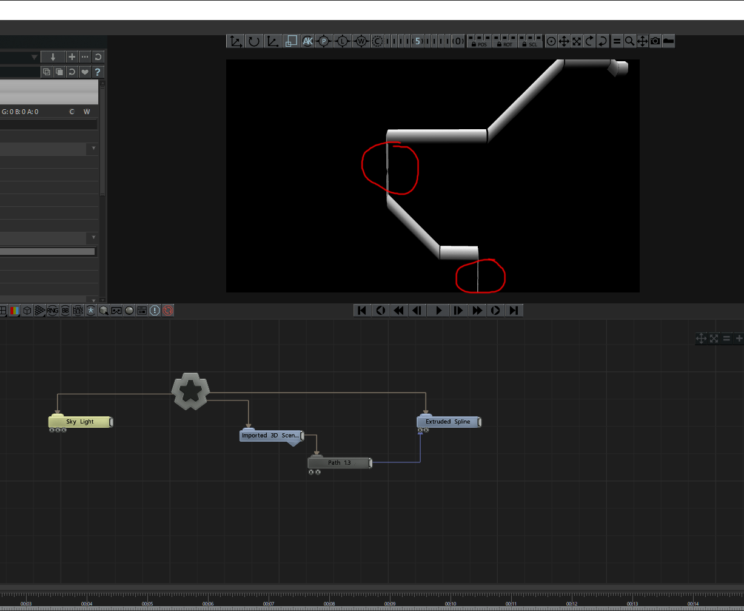Screen dimensions: 744x611
Task: Toggle the BB bounding boxes icon
Action: [65, 311]
